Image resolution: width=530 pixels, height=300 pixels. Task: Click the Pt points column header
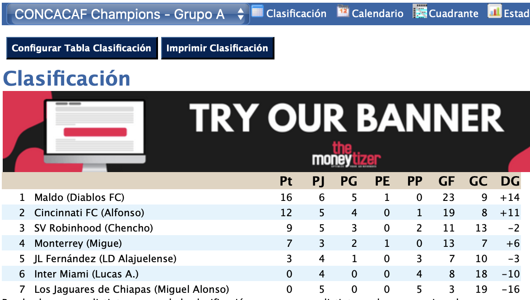pyautogui.click(x=286, y=181)
